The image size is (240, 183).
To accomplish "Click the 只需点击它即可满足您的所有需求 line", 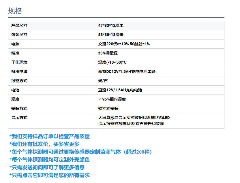I will point(49,175).
